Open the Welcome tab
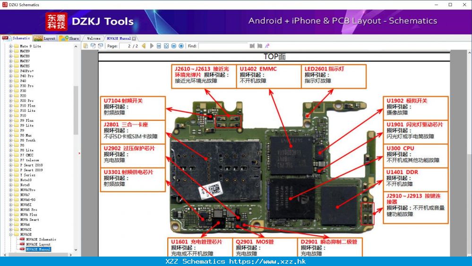The image size is (472, 266). click(94, 39)
